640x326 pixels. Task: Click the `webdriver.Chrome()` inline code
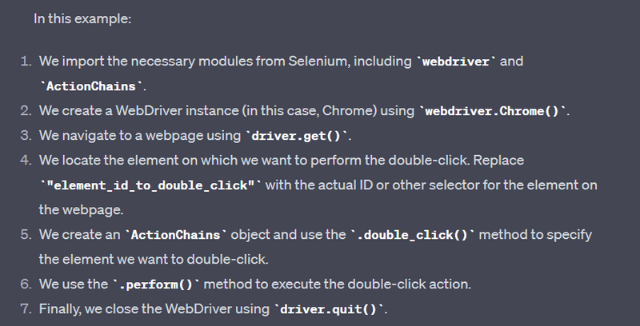point(490,110)
